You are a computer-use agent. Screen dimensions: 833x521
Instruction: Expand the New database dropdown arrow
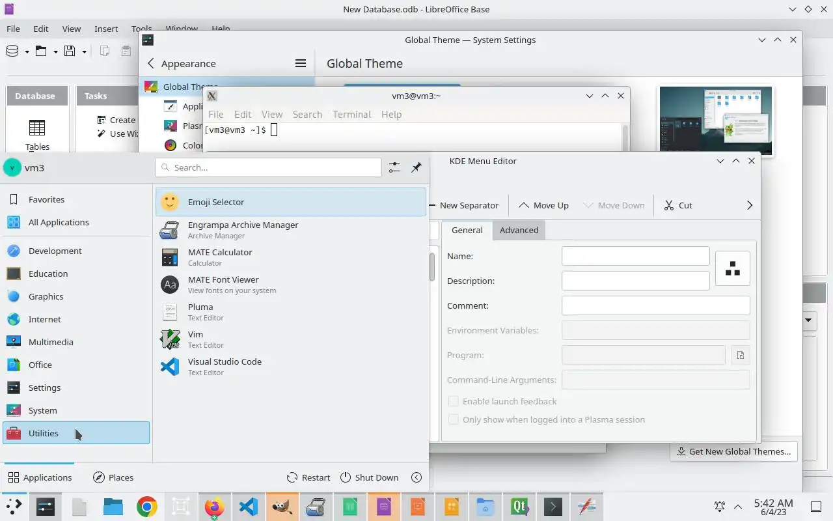coord(27,51)
